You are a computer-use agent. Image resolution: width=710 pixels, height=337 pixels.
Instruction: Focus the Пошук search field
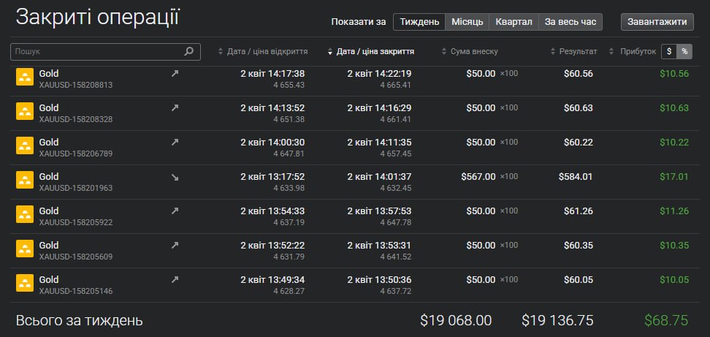pyautogui.click(x=95, y=52)
